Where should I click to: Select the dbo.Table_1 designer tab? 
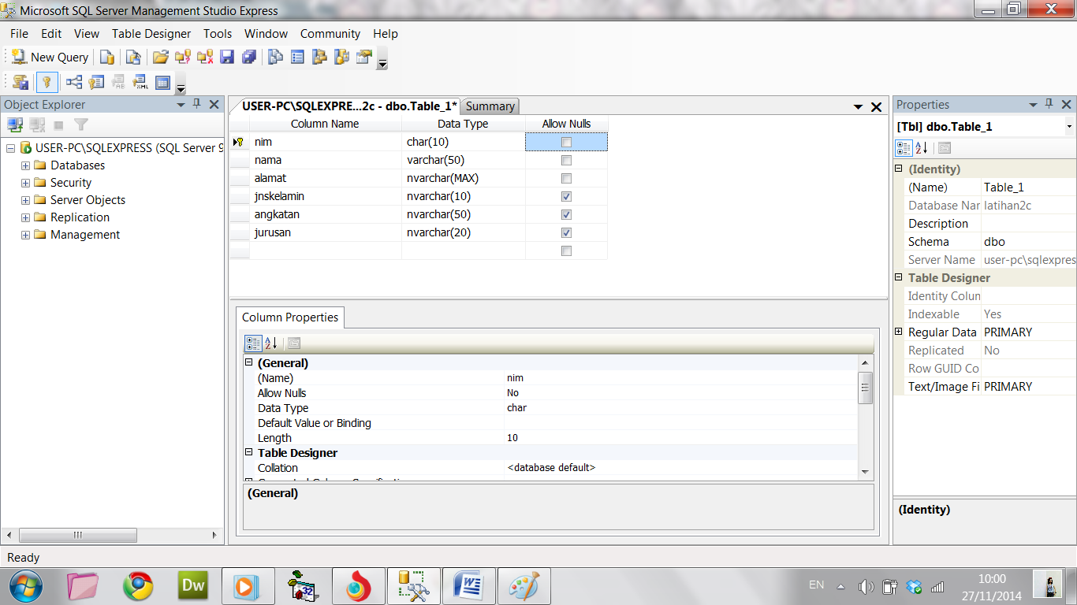click(x=349, y=106)
